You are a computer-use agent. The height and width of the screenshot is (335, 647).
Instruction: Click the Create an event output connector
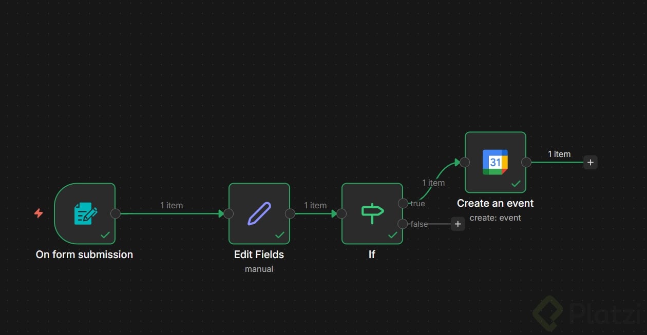pos(526,162)
